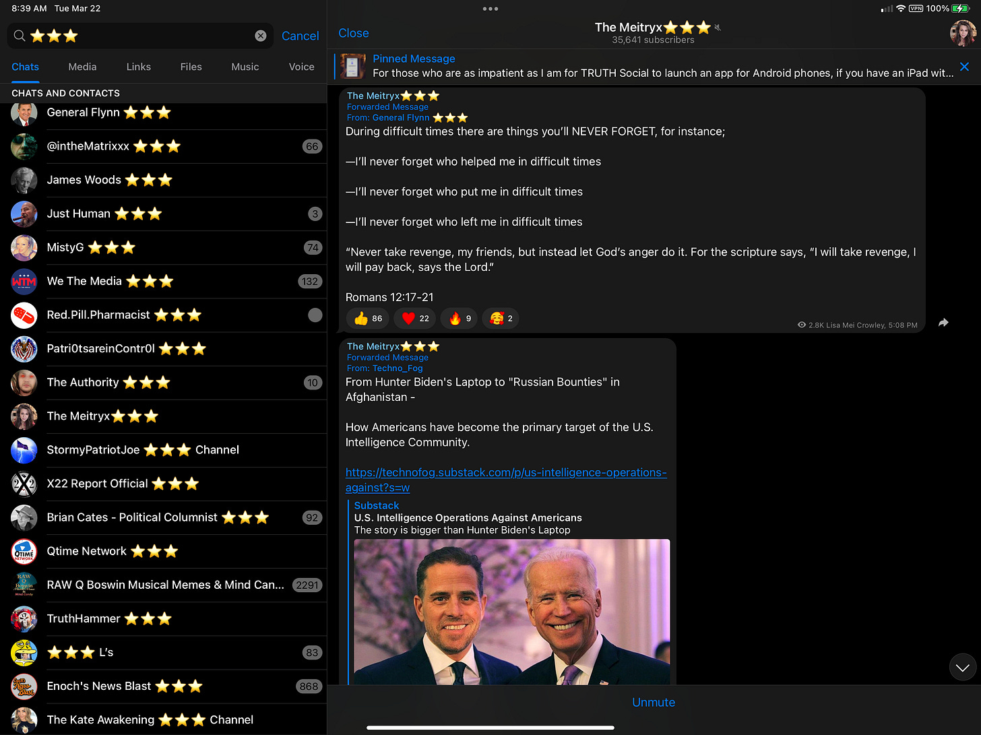Open James Woods chat avatar
The height and width of the screenshot is (735, 981).
[24, 180]
